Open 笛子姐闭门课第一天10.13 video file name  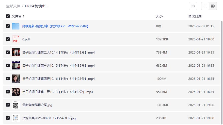click(58, 92)
